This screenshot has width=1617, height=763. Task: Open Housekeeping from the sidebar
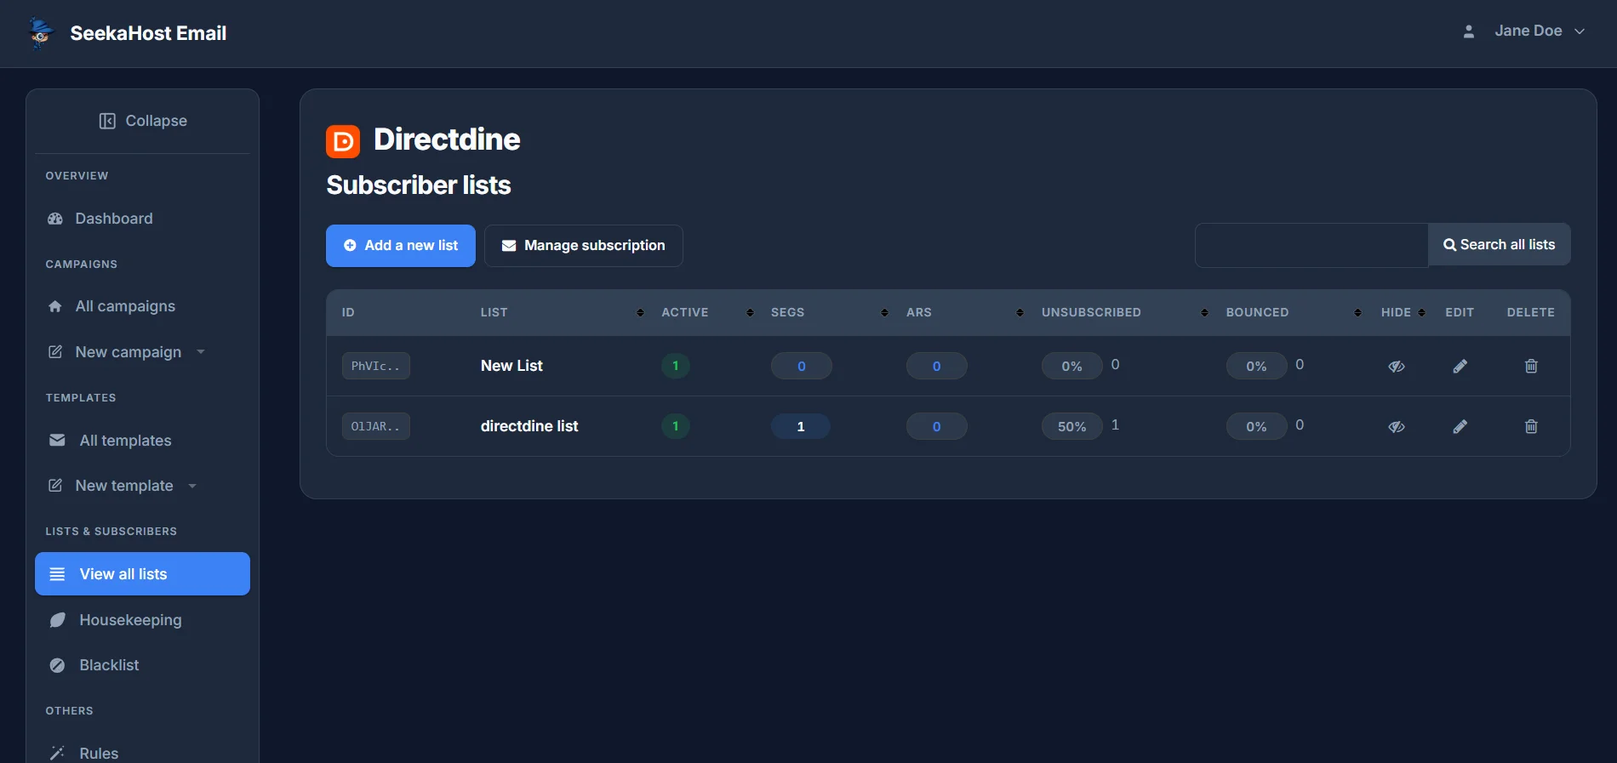point(142,620)
